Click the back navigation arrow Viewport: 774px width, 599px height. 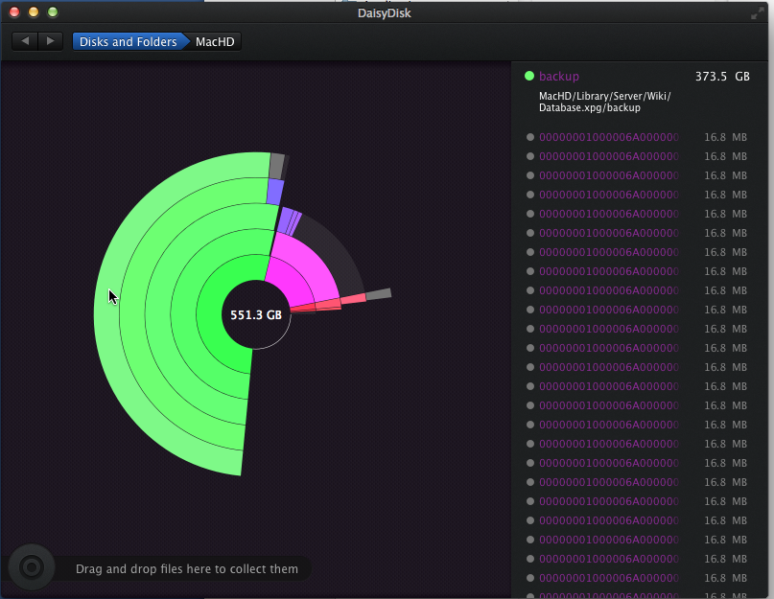(x=25, y=41)
